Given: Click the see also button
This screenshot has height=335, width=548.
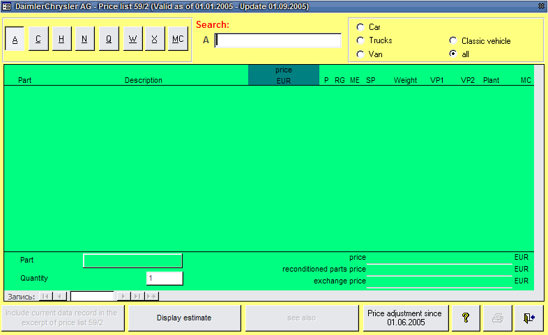Looking at the screenshot, I should tap(302, 318).
